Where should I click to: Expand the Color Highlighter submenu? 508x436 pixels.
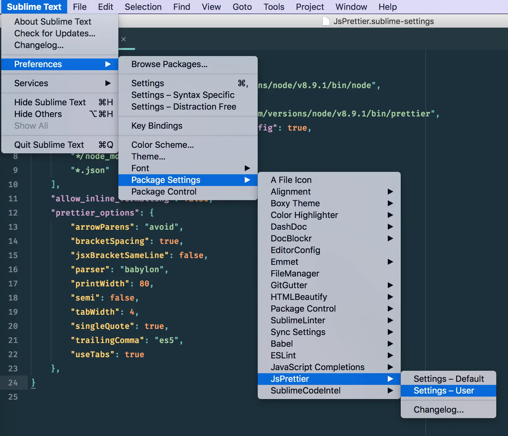click(329, 215)
